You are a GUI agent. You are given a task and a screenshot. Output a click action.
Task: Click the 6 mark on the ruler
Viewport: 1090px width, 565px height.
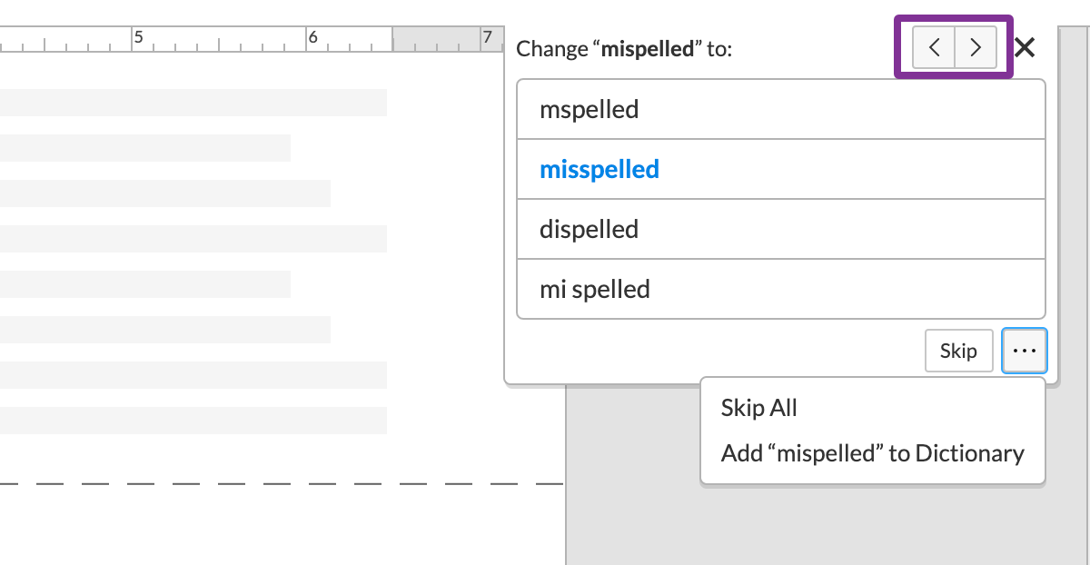coord(313,37)
